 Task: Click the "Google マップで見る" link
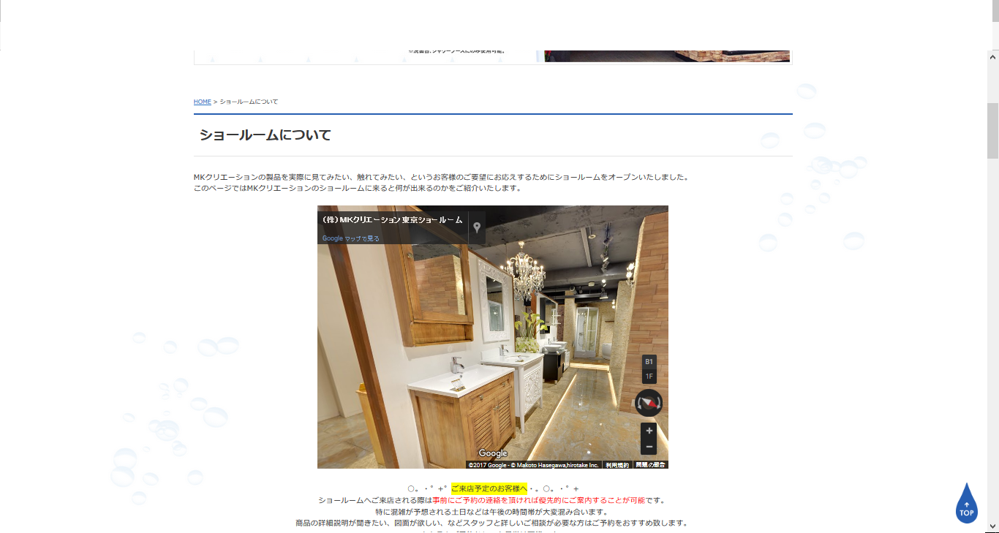click(x=351, y=238)
